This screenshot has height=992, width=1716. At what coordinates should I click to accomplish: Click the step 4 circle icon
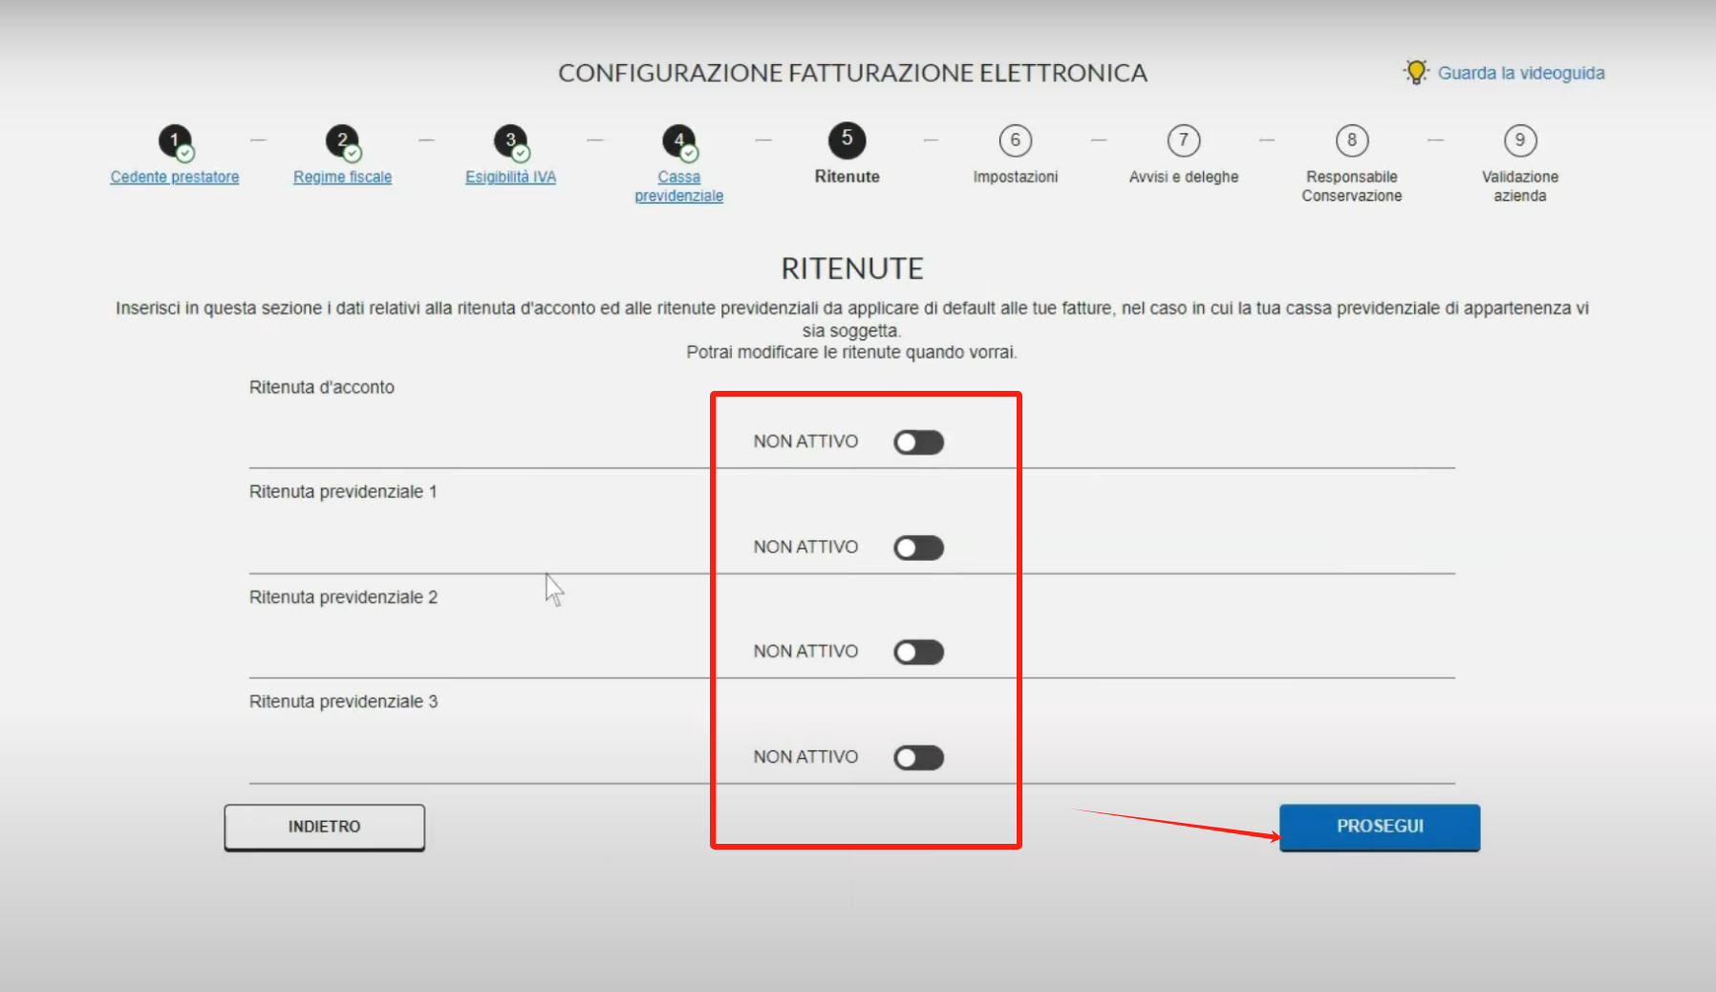679,141
